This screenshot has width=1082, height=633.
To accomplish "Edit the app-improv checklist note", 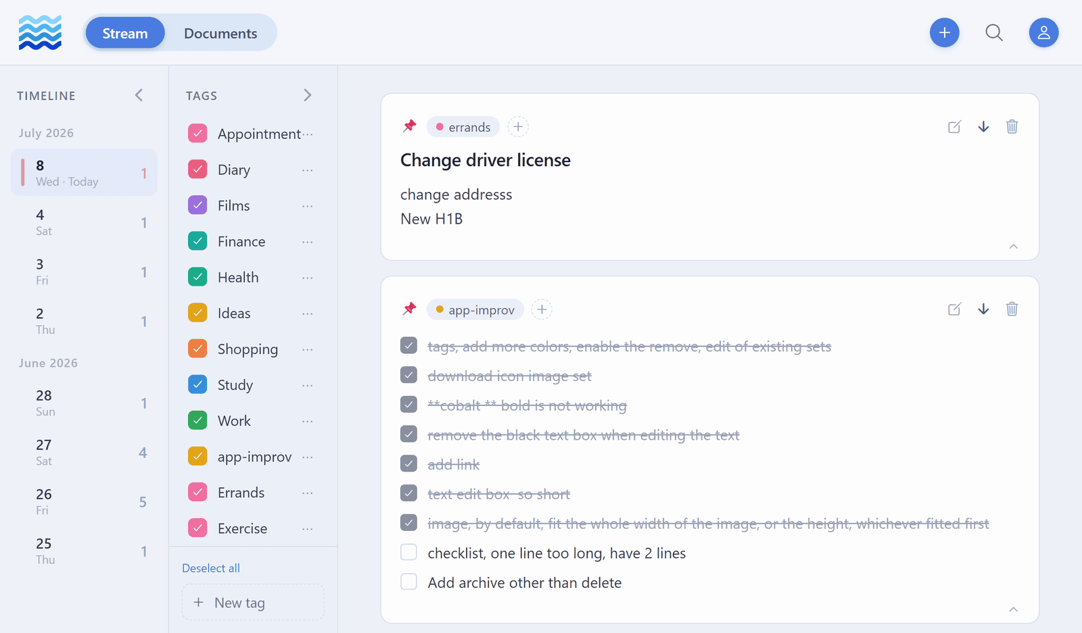I will [954, 309].
